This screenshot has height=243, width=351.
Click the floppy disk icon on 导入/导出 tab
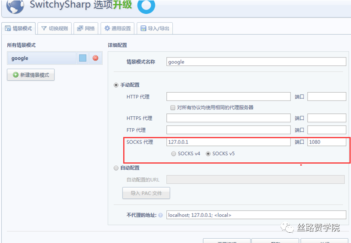143,28
